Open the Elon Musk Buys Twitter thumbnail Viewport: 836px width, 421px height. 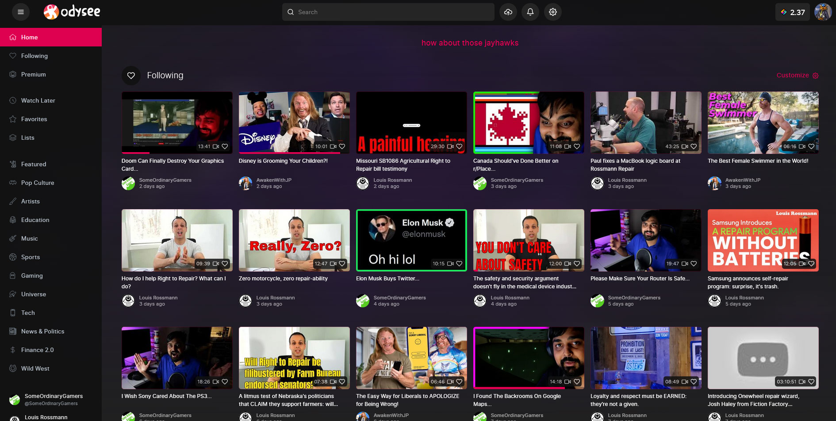[411, 240]
